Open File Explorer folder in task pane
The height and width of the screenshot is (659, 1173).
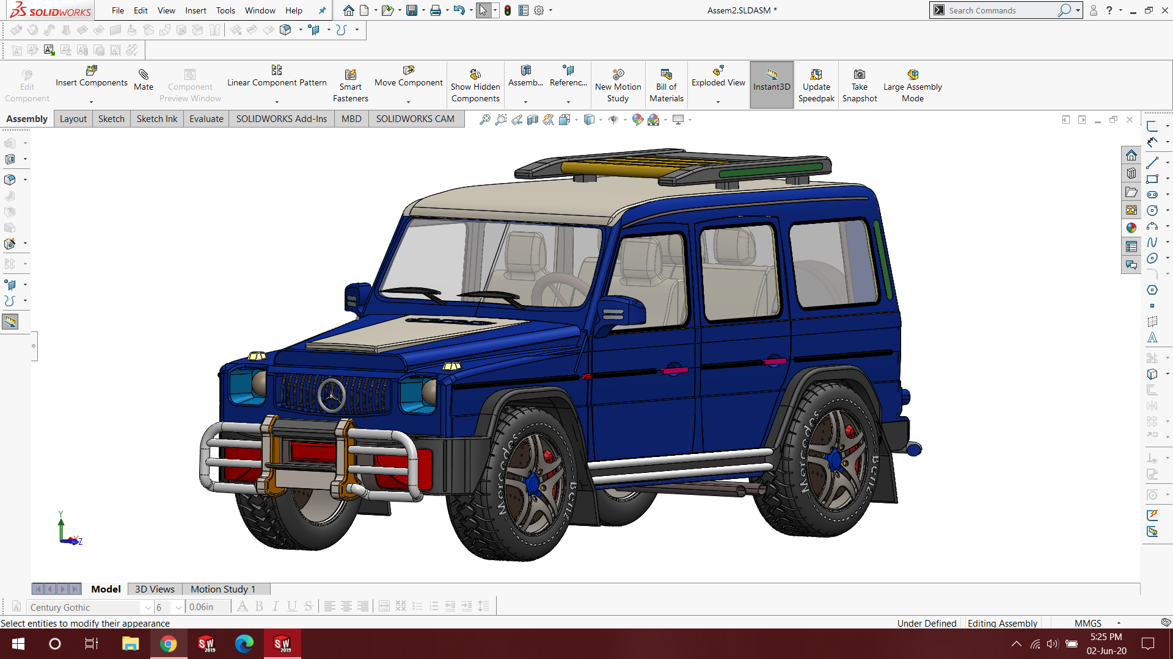[1131, 192]
